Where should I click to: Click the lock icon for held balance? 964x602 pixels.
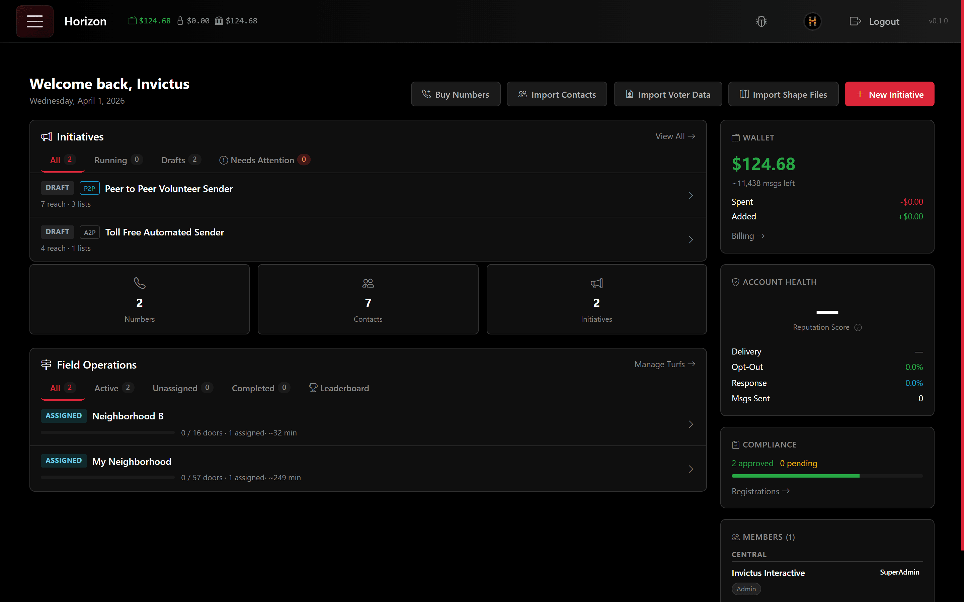click(x=180, y=21)
